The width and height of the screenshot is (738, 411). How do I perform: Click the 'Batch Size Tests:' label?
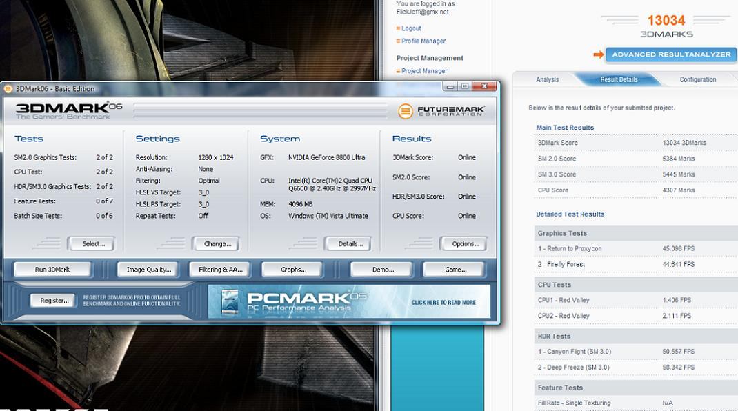[38, 216]
